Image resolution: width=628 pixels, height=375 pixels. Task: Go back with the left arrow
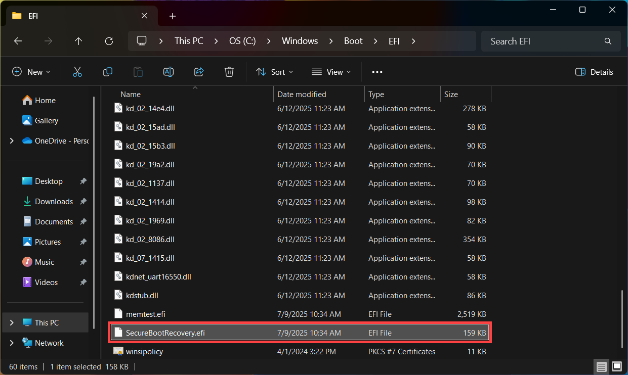pos(18,41)
